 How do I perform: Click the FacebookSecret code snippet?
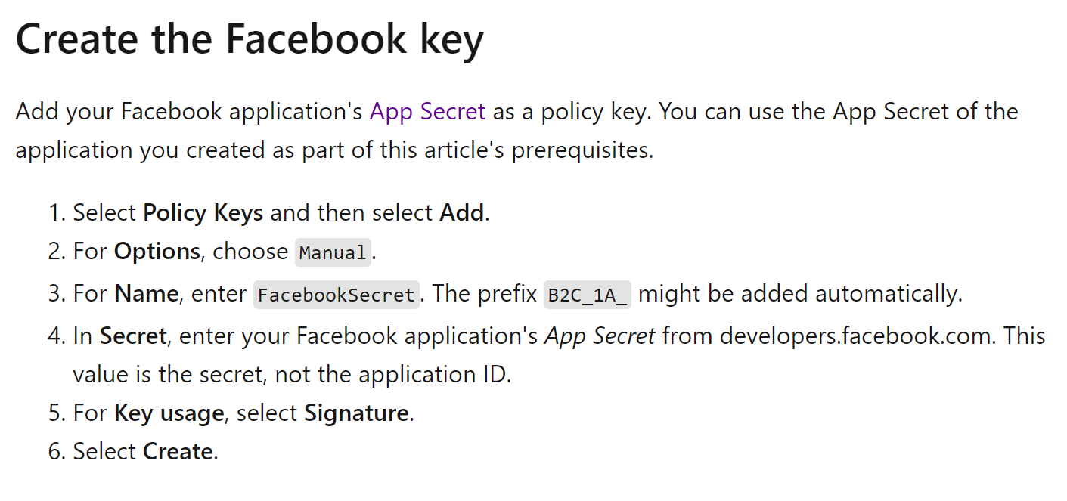tap(337, 295)
